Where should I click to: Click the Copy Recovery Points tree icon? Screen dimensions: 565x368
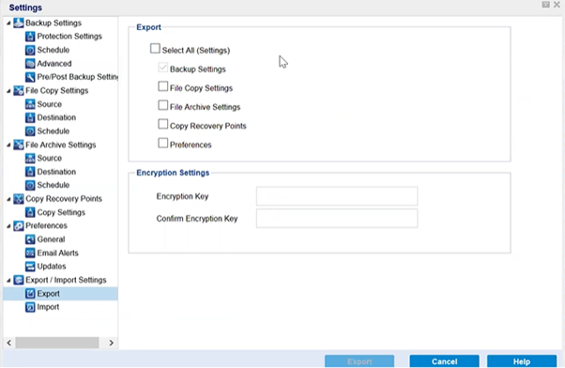coord(19,199)
